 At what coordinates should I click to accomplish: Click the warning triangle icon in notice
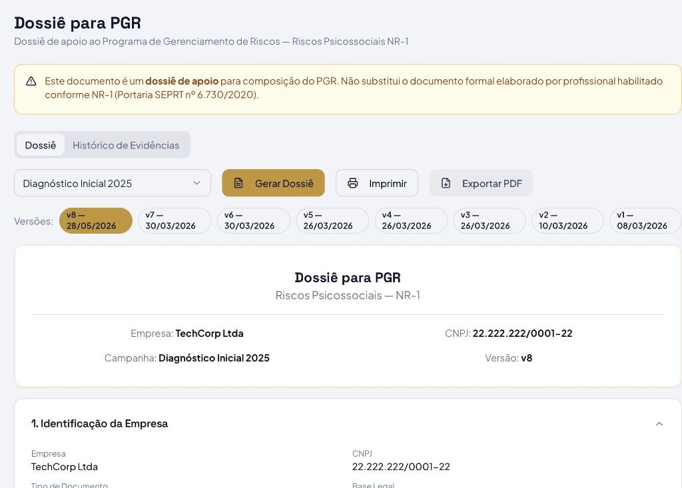[31, 81]
